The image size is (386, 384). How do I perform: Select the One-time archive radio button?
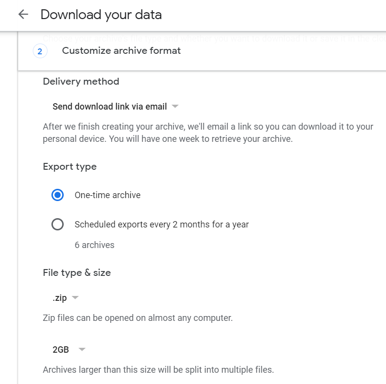[x=57, y=195]
